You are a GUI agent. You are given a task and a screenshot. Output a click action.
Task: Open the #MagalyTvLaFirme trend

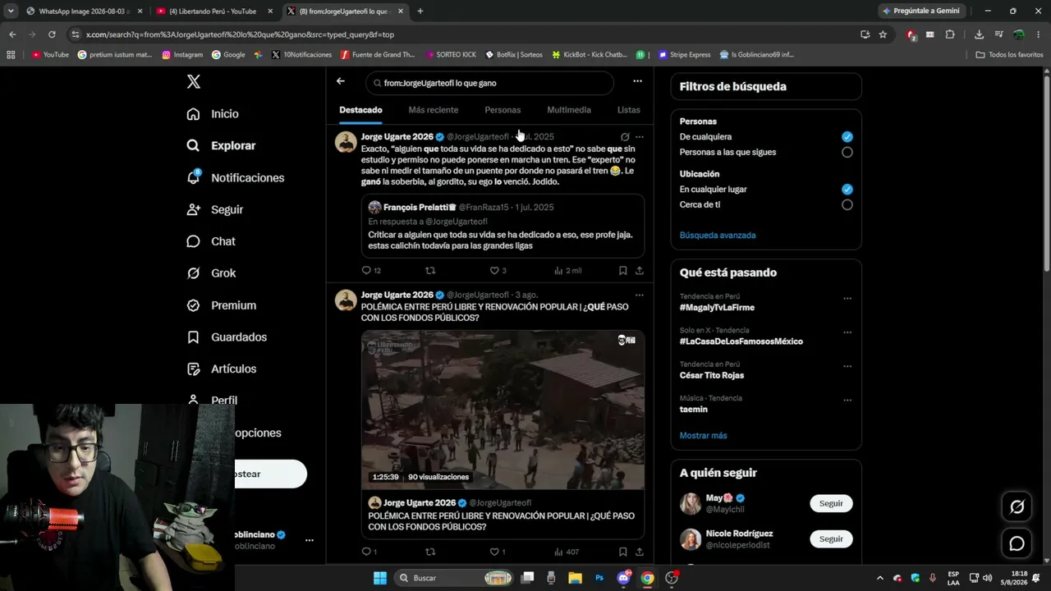(717, 308)
